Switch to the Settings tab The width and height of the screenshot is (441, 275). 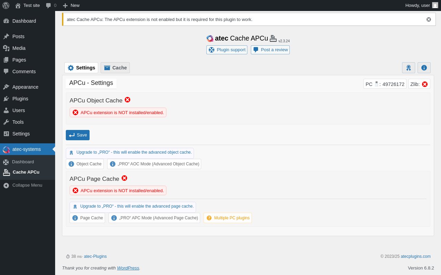tap(81, 68)
